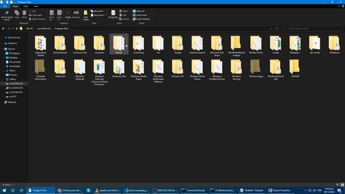Image resolution: width=345 pixels, height=194 pixels.
Task: Open the Microsoft SQL Server folder
Action: (217, 46)
